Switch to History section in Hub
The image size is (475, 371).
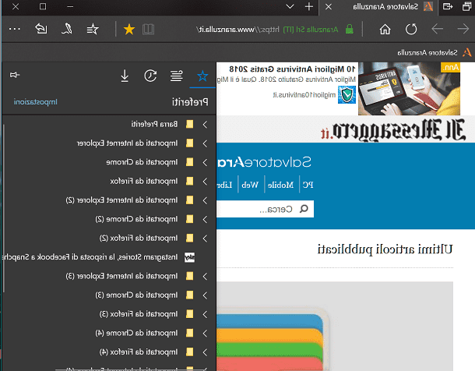pos(150,76)
